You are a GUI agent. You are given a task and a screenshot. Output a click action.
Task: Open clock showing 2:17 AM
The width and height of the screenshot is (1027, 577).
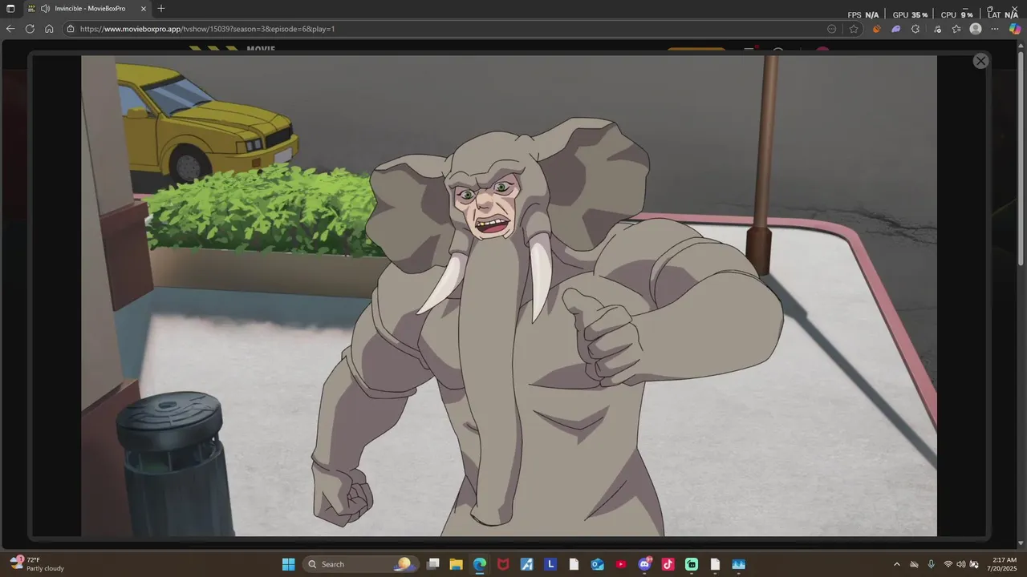(1004, 564)
